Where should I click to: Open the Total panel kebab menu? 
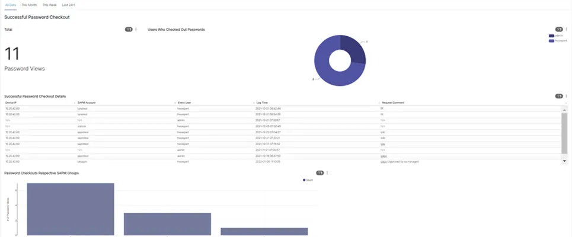(x=136, y=30)
